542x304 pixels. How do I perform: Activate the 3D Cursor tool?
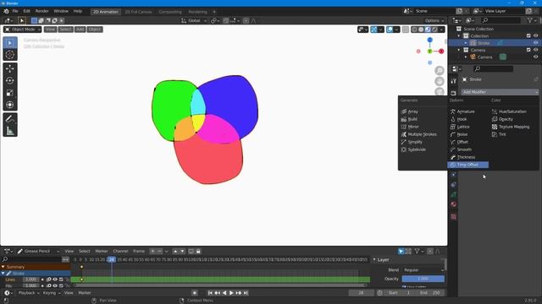pyautogui.click(x=10, y=54)
